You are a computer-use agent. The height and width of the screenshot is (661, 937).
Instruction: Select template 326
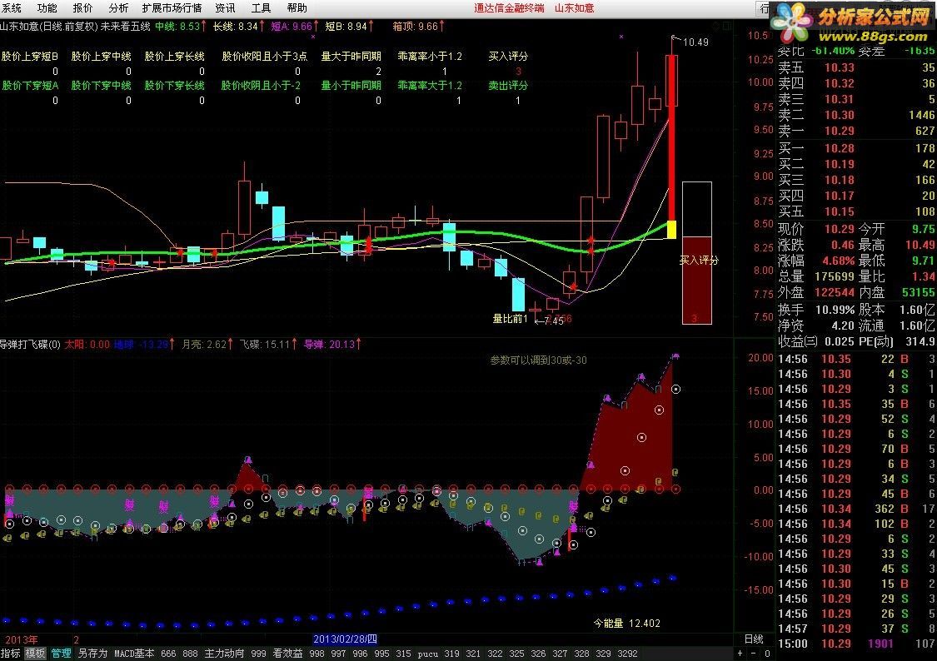538,654
